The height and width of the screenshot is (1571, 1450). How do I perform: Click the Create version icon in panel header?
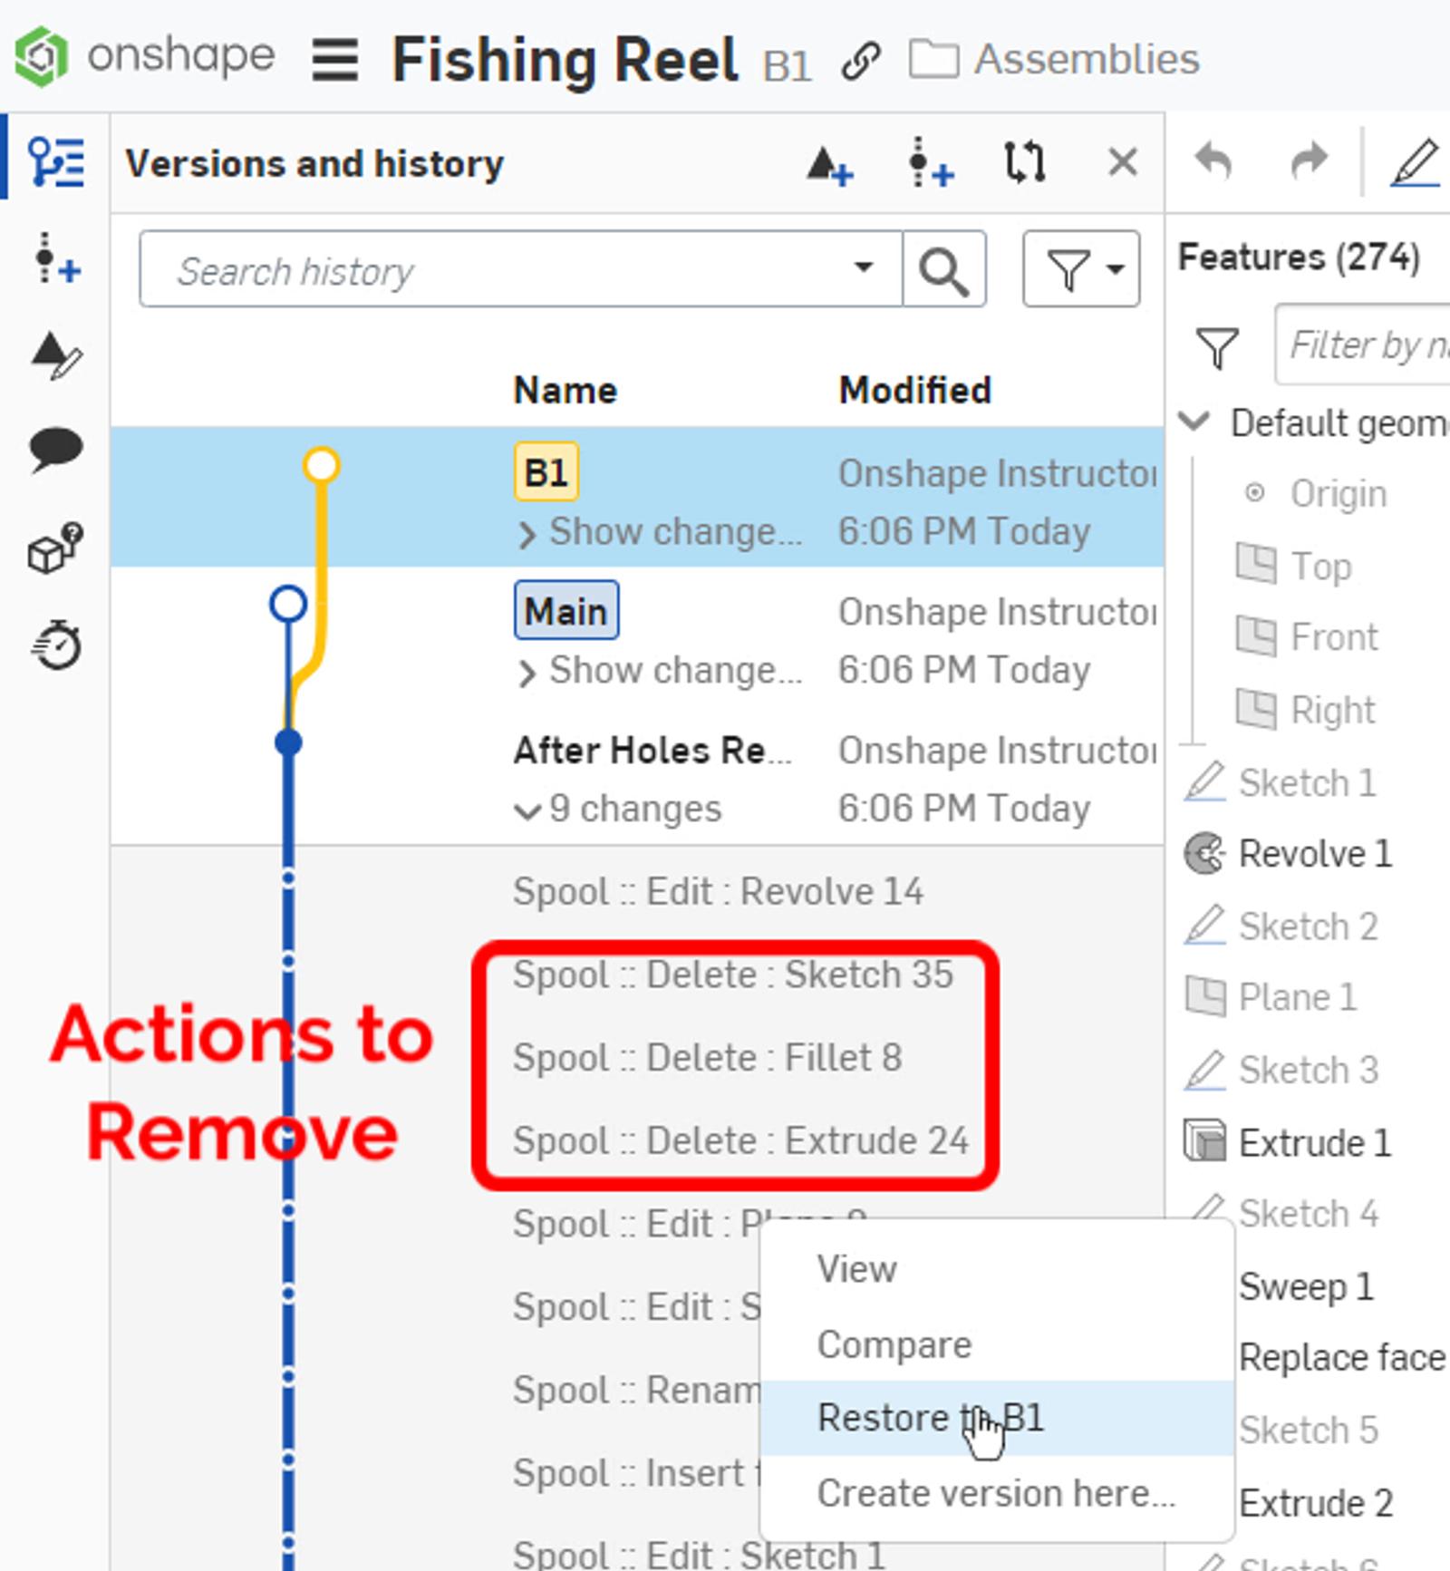[829, 165]
